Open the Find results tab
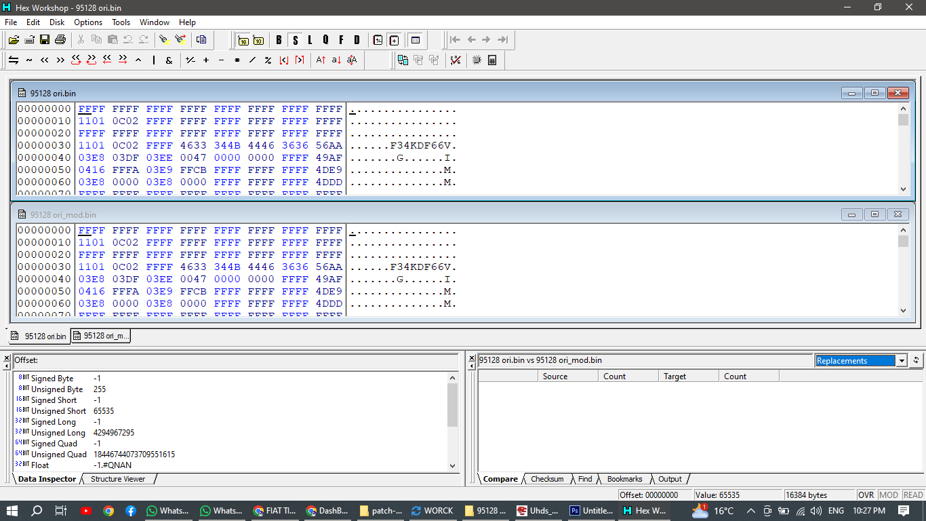 585,479
